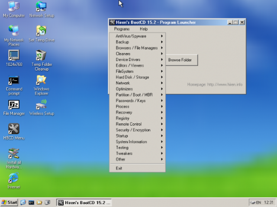Click the Browse Folder button
The width and height of the screenshot is (277, 207).
point(181,60)
